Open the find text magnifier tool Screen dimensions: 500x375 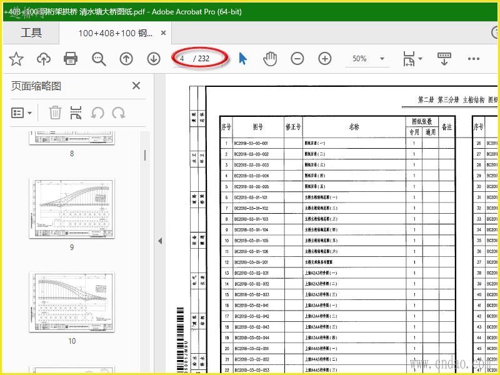[x=99, y=59]
